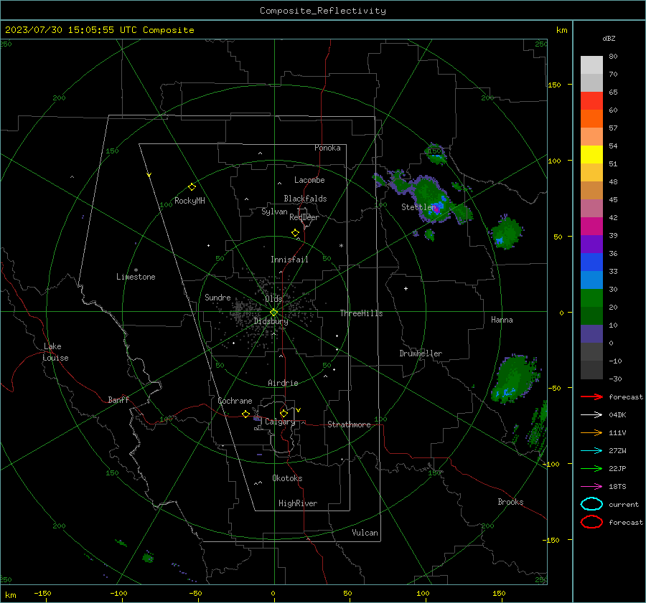Click the 2023/07/30 15:05:55 UTC timestamp
646x603 pixels.
click(x=99, y=30)
